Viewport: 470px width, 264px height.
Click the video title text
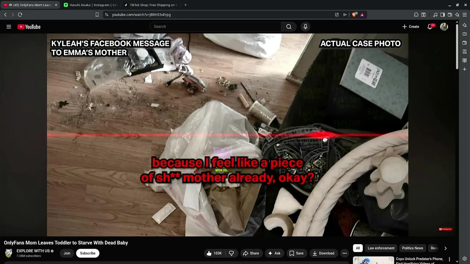(x=66, y=243)
